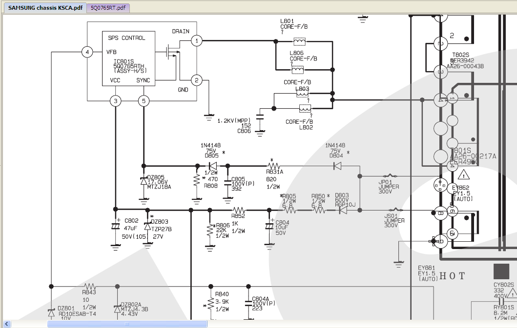Screen dimensions: 517x328
Task: Click pin 3 VCC circle on IC801S
Action: tap(115, 101)
